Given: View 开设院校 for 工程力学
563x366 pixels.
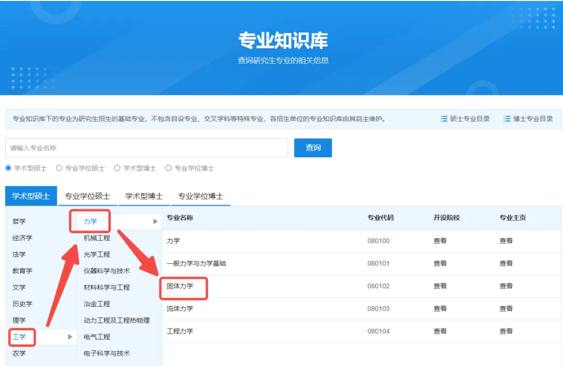Looking at the screenshot, I should point(440,331).
